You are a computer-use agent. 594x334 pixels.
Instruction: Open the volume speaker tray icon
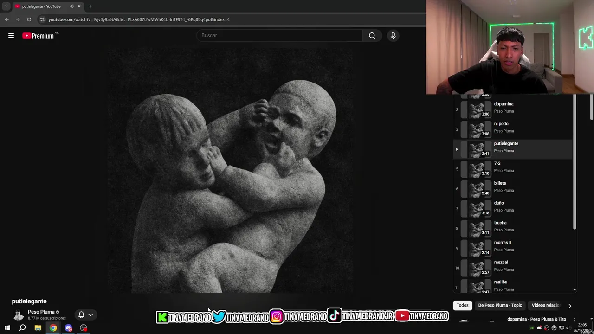point(568,328)
